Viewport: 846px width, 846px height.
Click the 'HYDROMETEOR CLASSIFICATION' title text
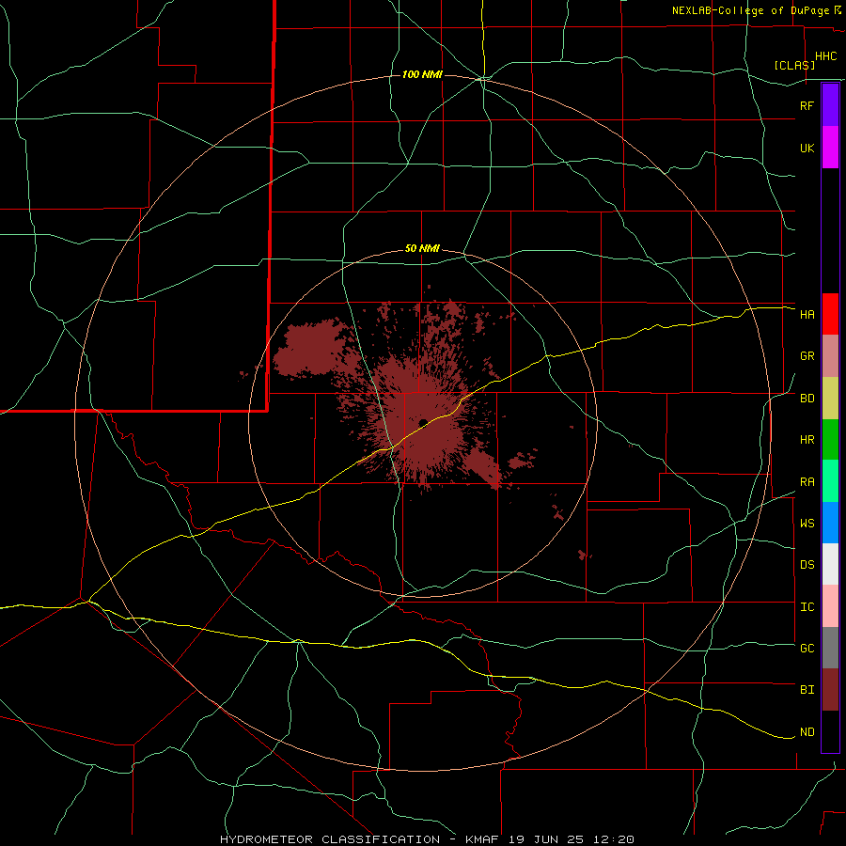pyautogui.click(x=330, y=839)
